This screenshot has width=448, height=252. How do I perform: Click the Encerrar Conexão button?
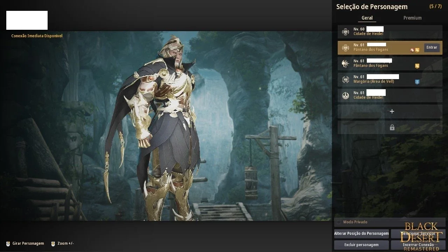pos(418,245)
